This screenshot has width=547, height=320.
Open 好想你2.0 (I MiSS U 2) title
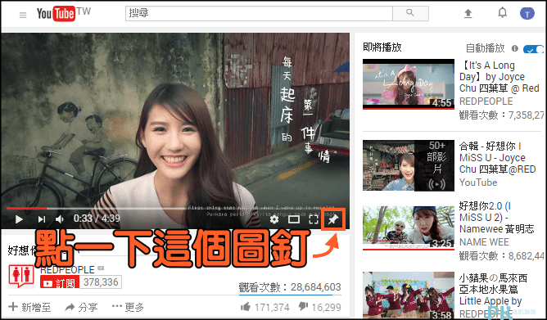pyautogui.click(x=496, y=218)
